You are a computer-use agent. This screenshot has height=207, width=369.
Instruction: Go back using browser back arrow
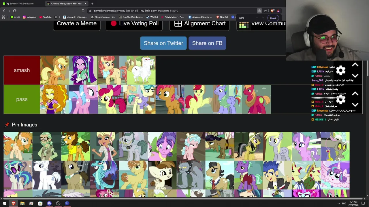(4, 11)
